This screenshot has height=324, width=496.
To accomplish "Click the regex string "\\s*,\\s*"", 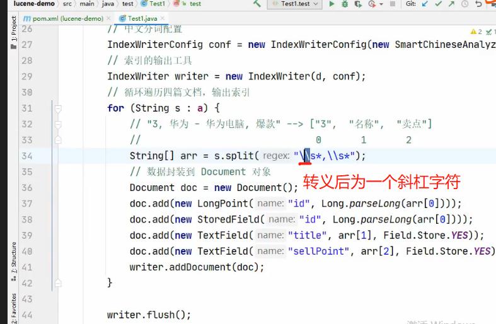I will (x=324, y=156).
